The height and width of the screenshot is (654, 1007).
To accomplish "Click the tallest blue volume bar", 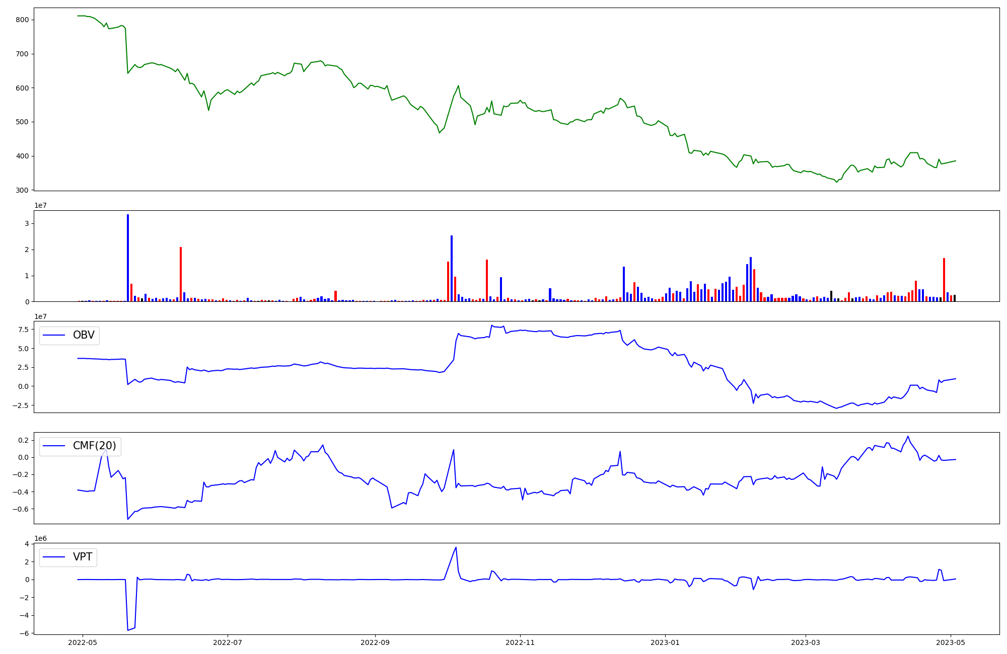I will pyautogui.click(x=128, y=258).
